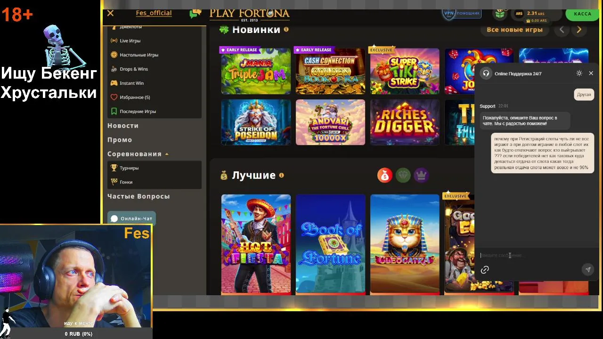Open Избранное (5) favorites
The image size is (603, 339).
pos(135,97)
